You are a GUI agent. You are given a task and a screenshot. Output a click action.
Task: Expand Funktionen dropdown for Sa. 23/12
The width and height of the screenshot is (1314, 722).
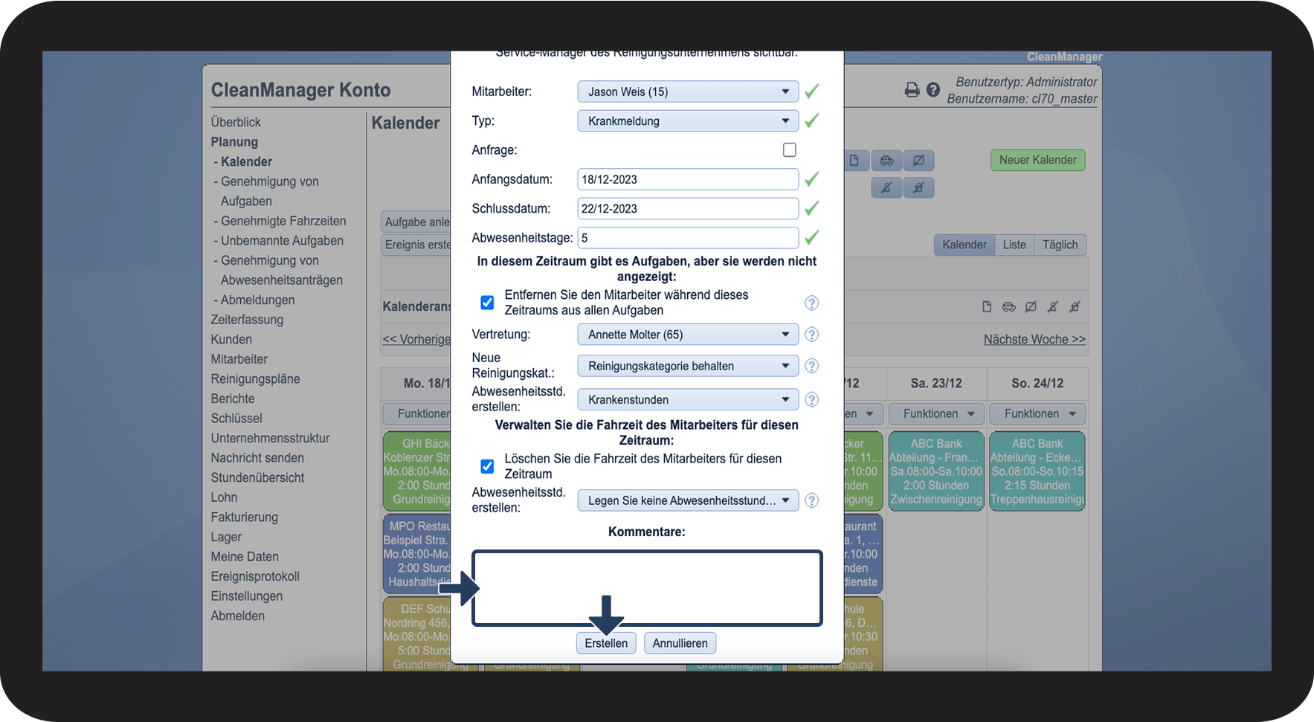click(936, 413)
